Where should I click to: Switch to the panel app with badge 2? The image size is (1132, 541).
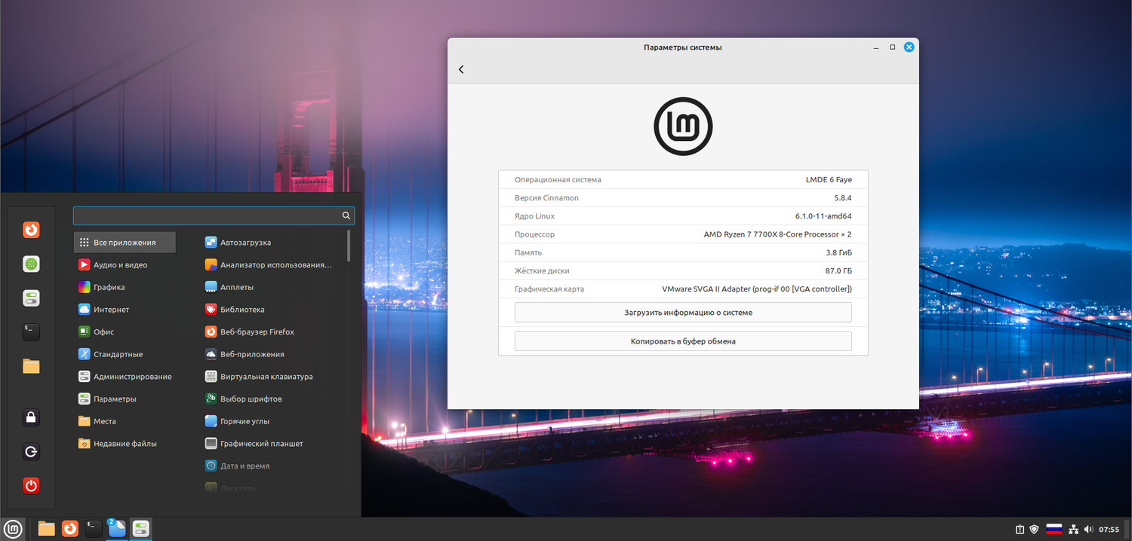[x=117, y=528]
